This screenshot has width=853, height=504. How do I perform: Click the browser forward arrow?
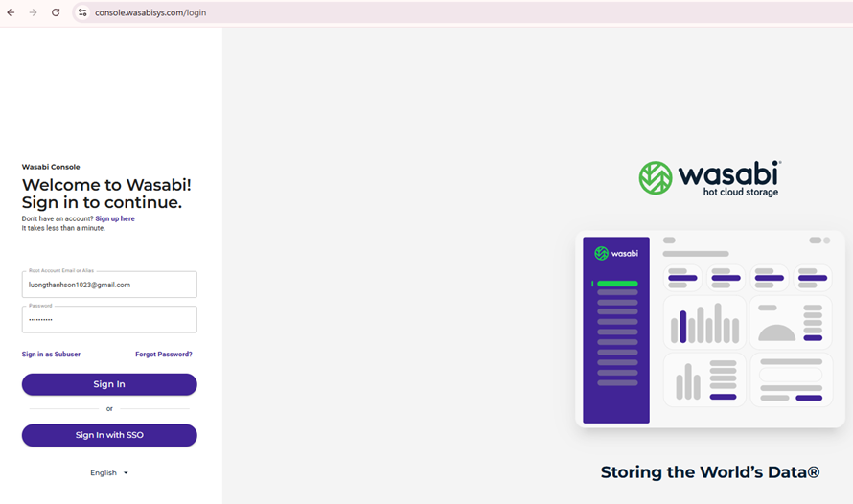(x=34, y=12)
